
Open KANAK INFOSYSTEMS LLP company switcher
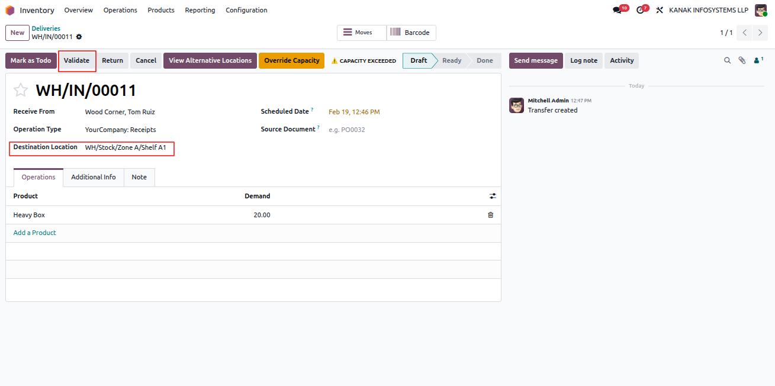pyautogui.click(x=709, y=10)
